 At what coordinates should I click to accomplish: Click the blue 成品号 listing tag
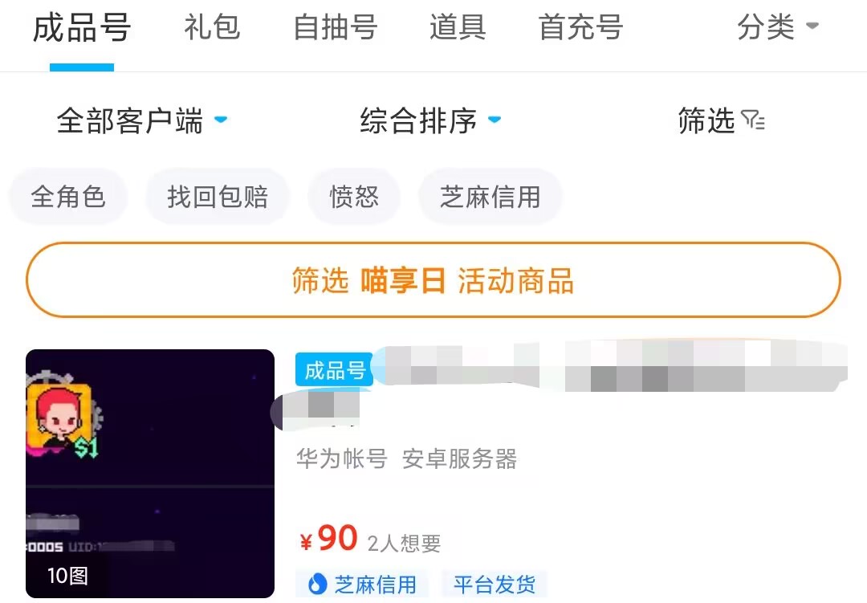pyautogui.click(x=335, y=370)
